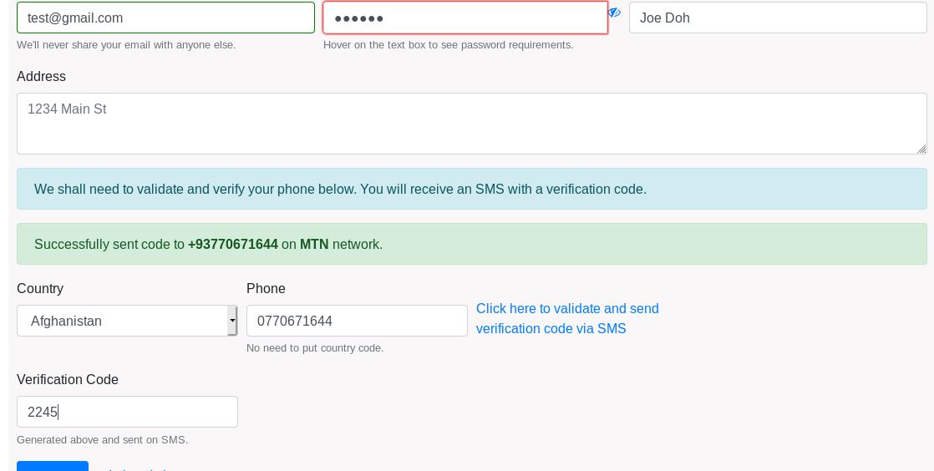Focus the Address text area

(471, 123)
